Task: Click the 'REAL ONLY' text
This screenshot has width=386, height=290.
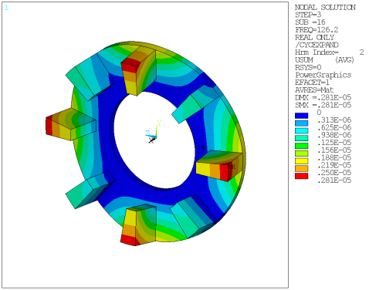Action: [314, 38]
